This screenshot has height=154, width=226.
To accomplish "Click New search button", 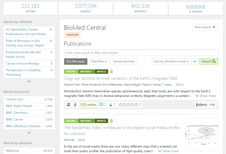I will (205, 27).
